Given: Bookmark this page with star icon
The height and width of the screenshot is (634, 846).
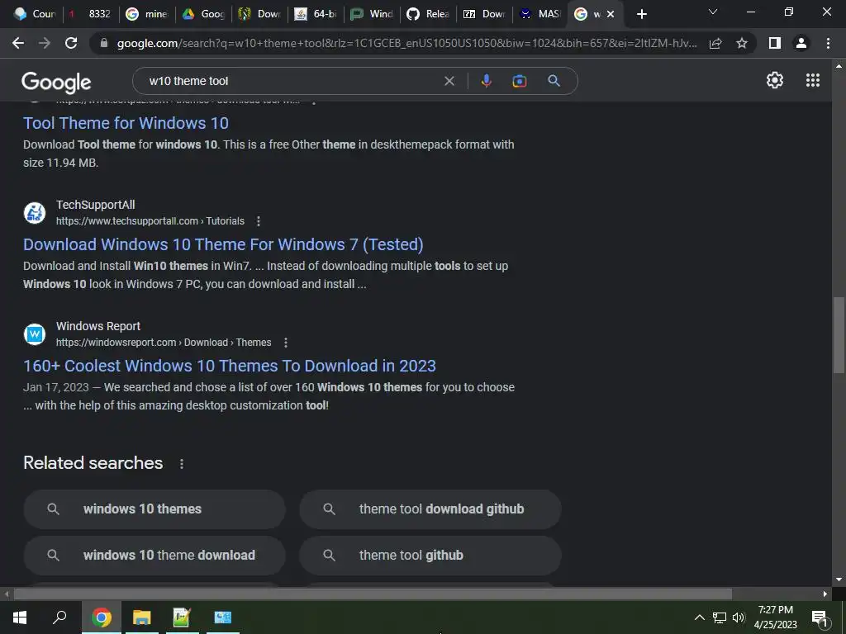Looking at the screenshot, I should coord(742,43).
